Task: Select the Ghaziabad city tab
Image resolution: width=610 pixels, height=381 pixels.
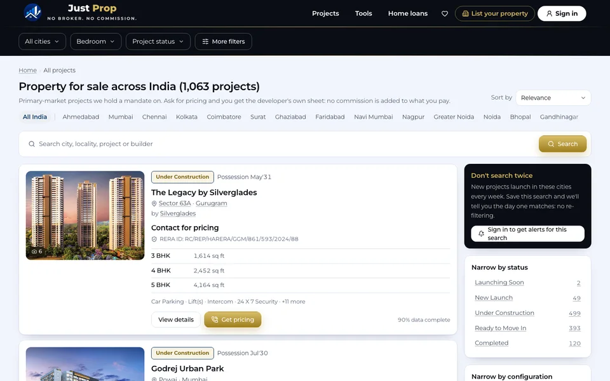Action: 290,117
